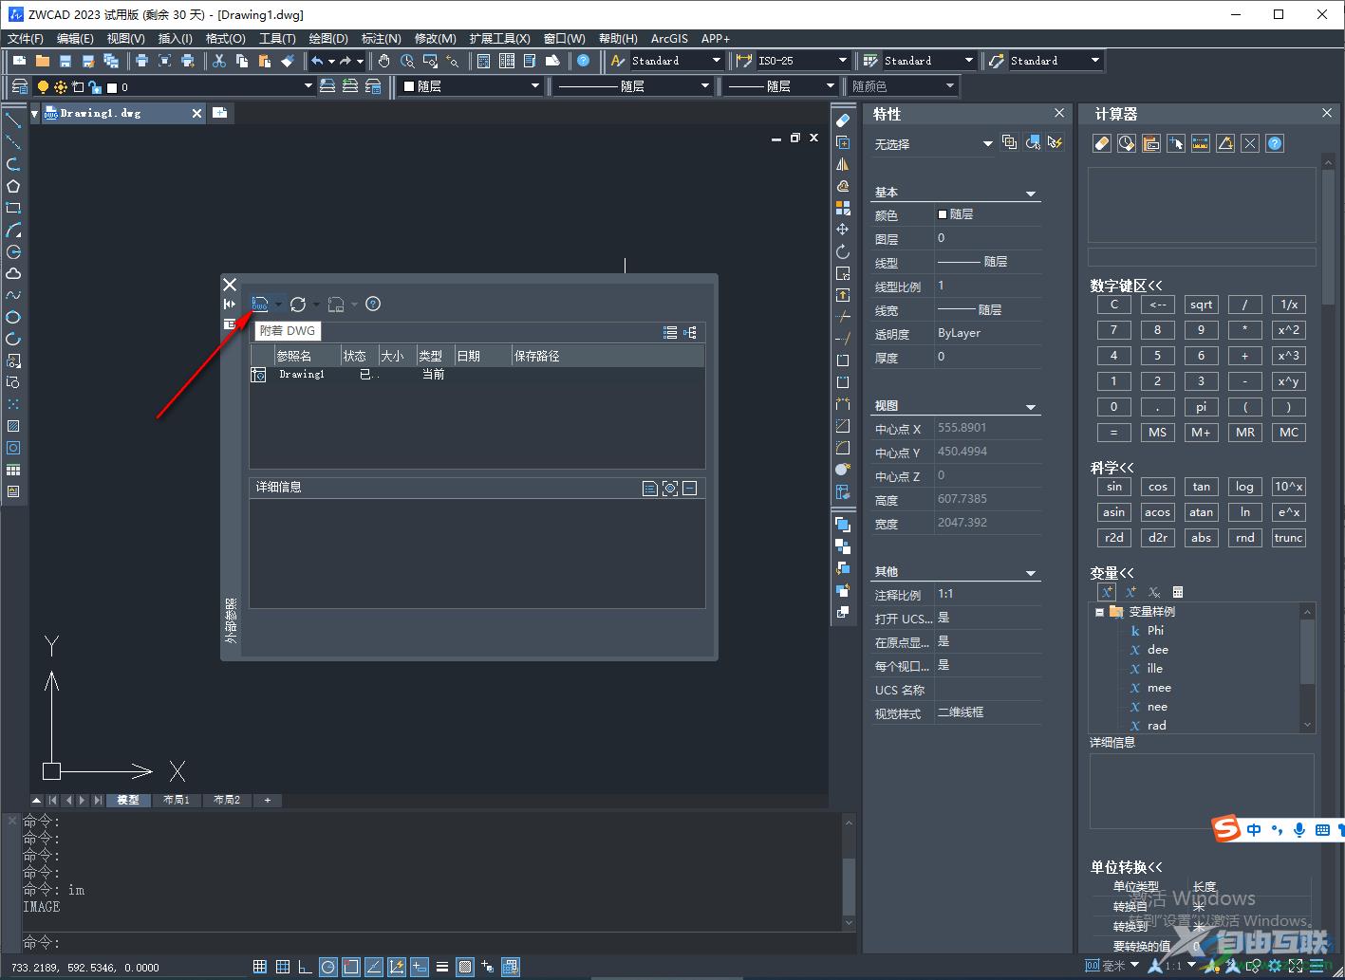Click the 颜色 随层 color swatch in Properties
The width and height of the screenshot is (1345, 980).
tap(943, 214)
